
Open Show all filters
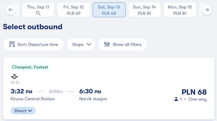click(x=122, y=44)
